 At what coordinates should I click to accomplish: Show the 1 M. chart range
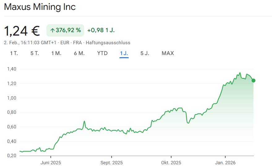tap(56, 53)
